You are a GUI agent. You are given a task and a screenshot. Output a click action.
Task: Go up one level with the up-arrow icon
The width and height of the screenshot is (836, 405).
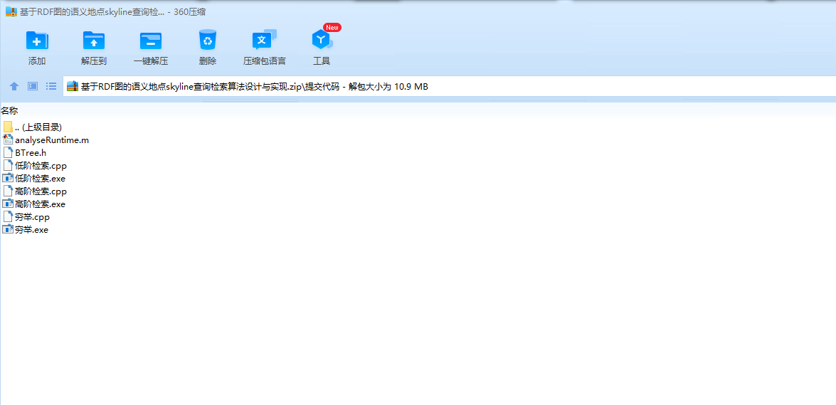point(14,86)
